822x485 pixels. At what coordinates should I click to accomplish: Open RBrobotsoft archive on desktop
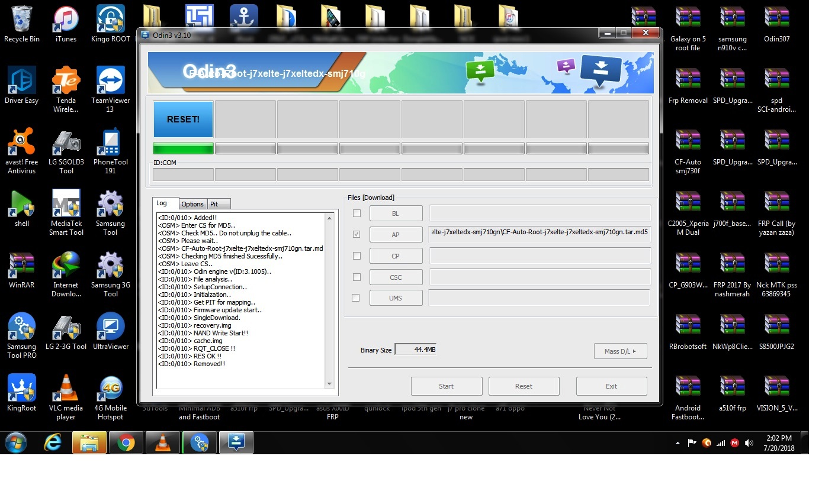tap(688, 331)
